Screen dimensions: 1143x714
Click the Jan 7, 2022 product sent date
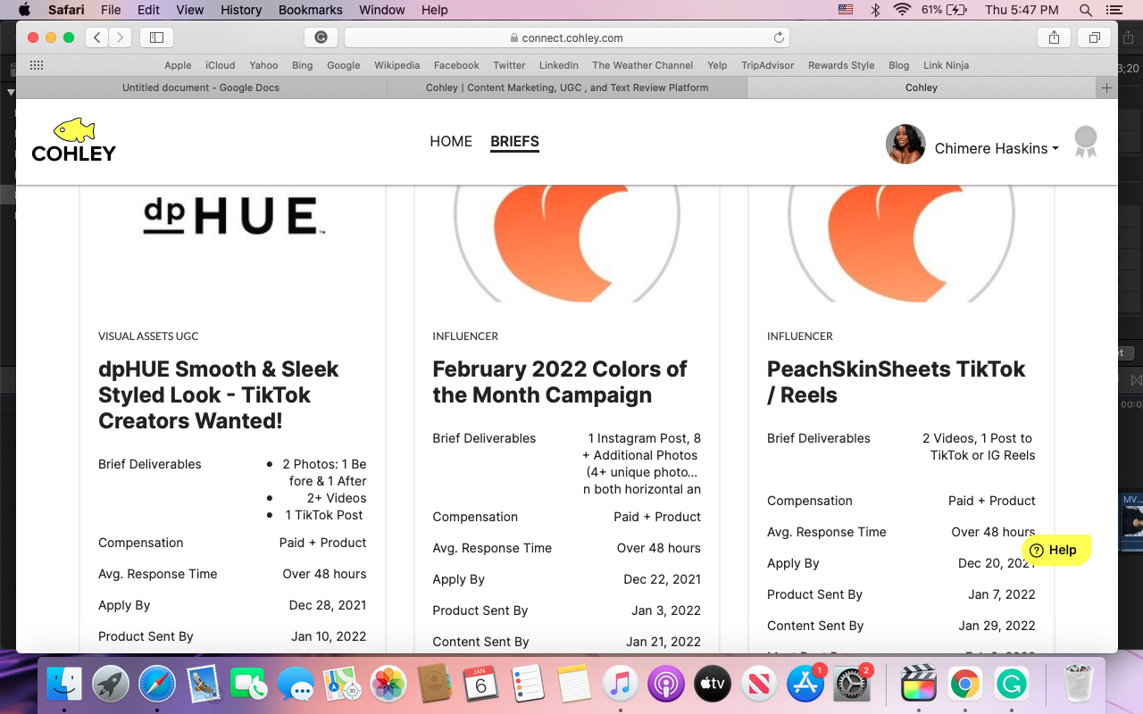1001,594
